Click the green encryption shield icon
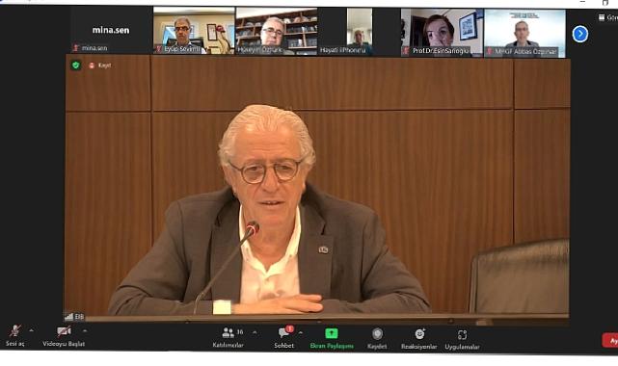 [76, 65]
